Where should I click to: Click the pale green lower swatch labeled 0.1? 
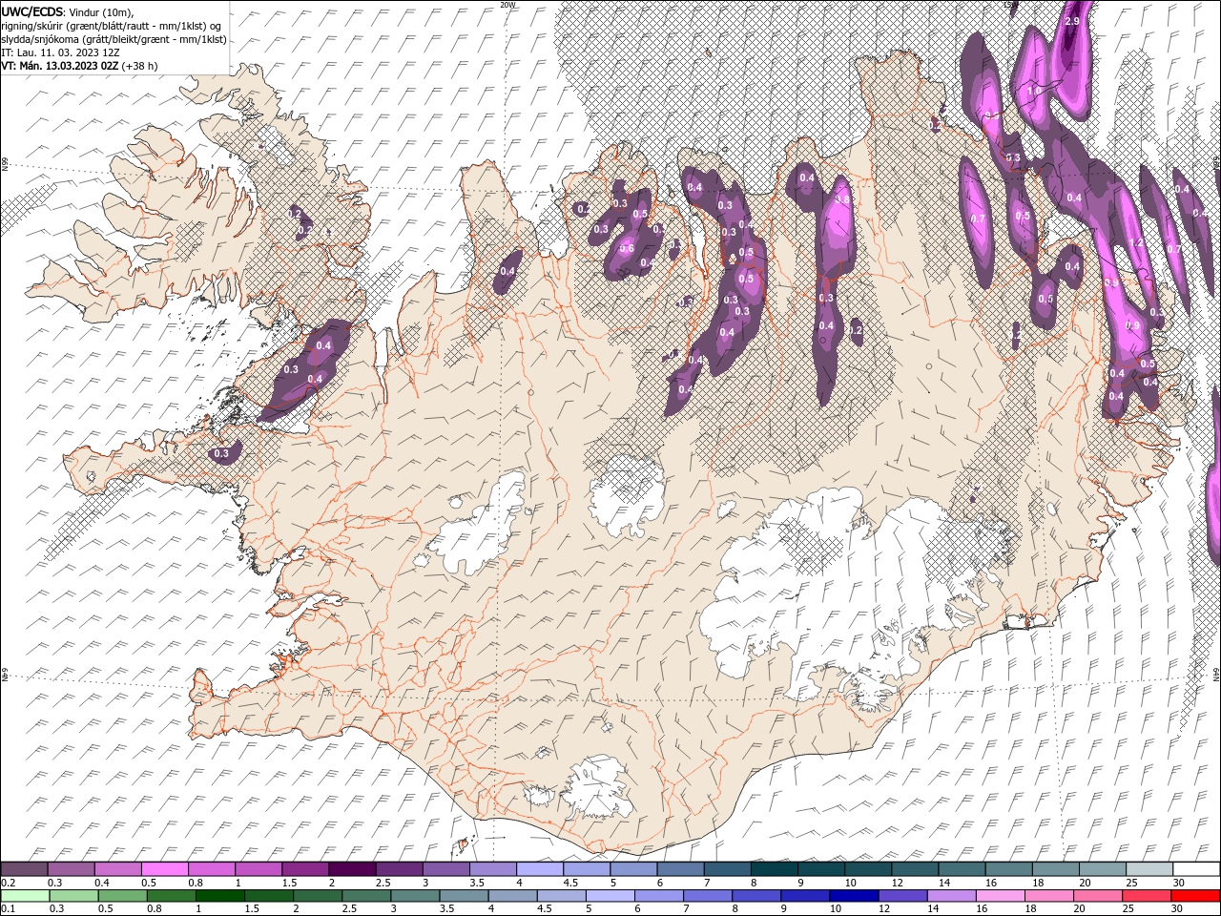[x=25, y=895]
